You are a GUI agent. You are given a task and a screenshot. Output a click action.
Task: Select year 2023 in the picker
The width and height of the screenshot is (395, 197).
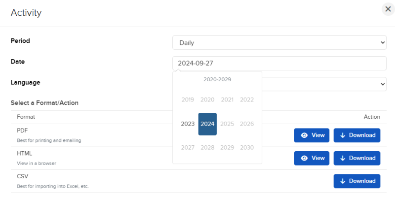click(x=188, y=124)
